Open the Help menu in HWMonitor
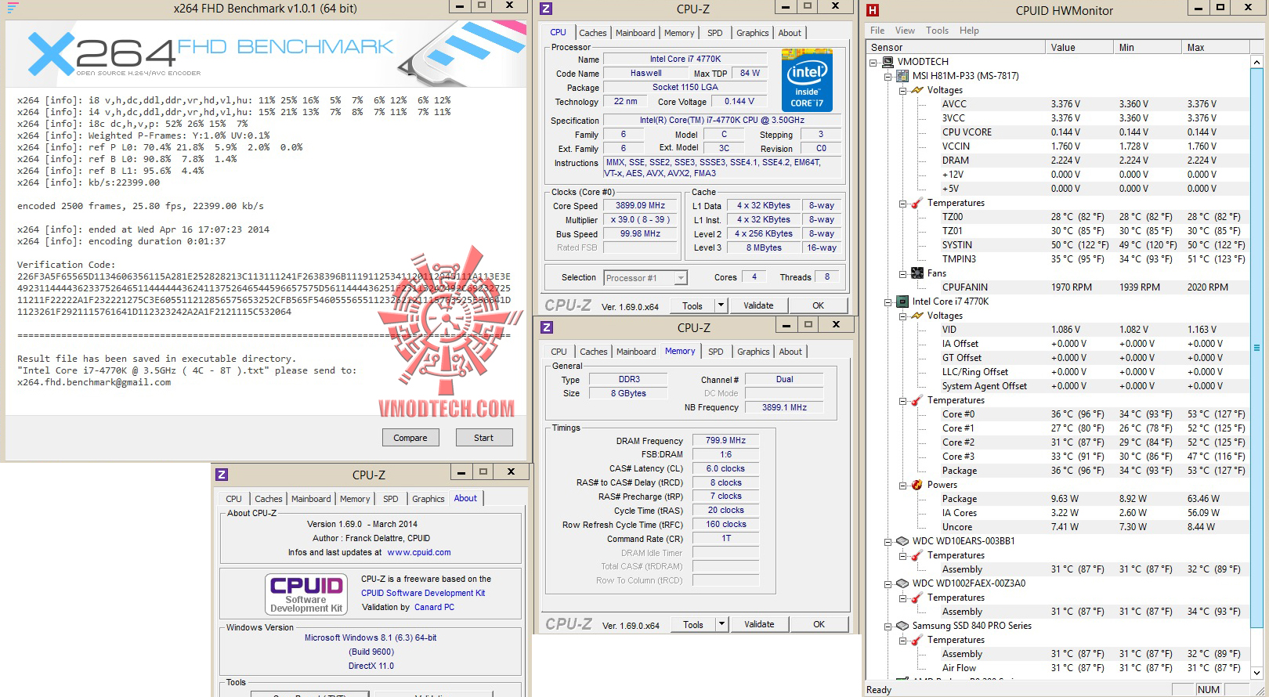The image size is (1269, 697). coord(969,31)
